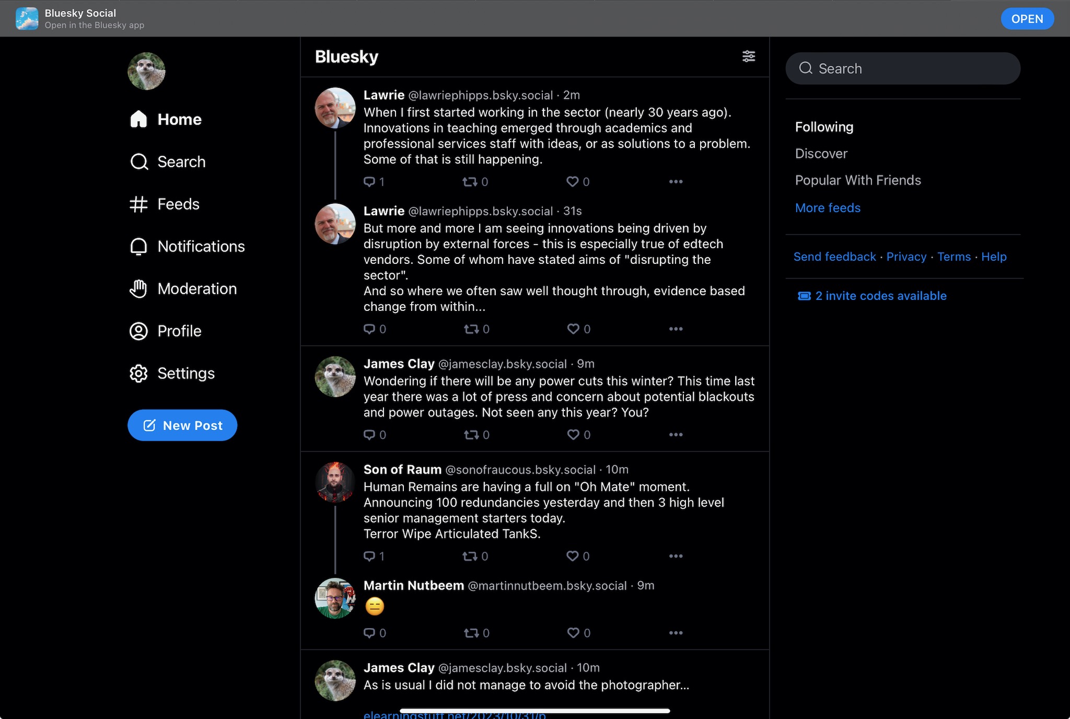The image size is (1070, 719).
Task: Open Feeds hashtag icon in sidebar
Action: (x=138, y=204)
